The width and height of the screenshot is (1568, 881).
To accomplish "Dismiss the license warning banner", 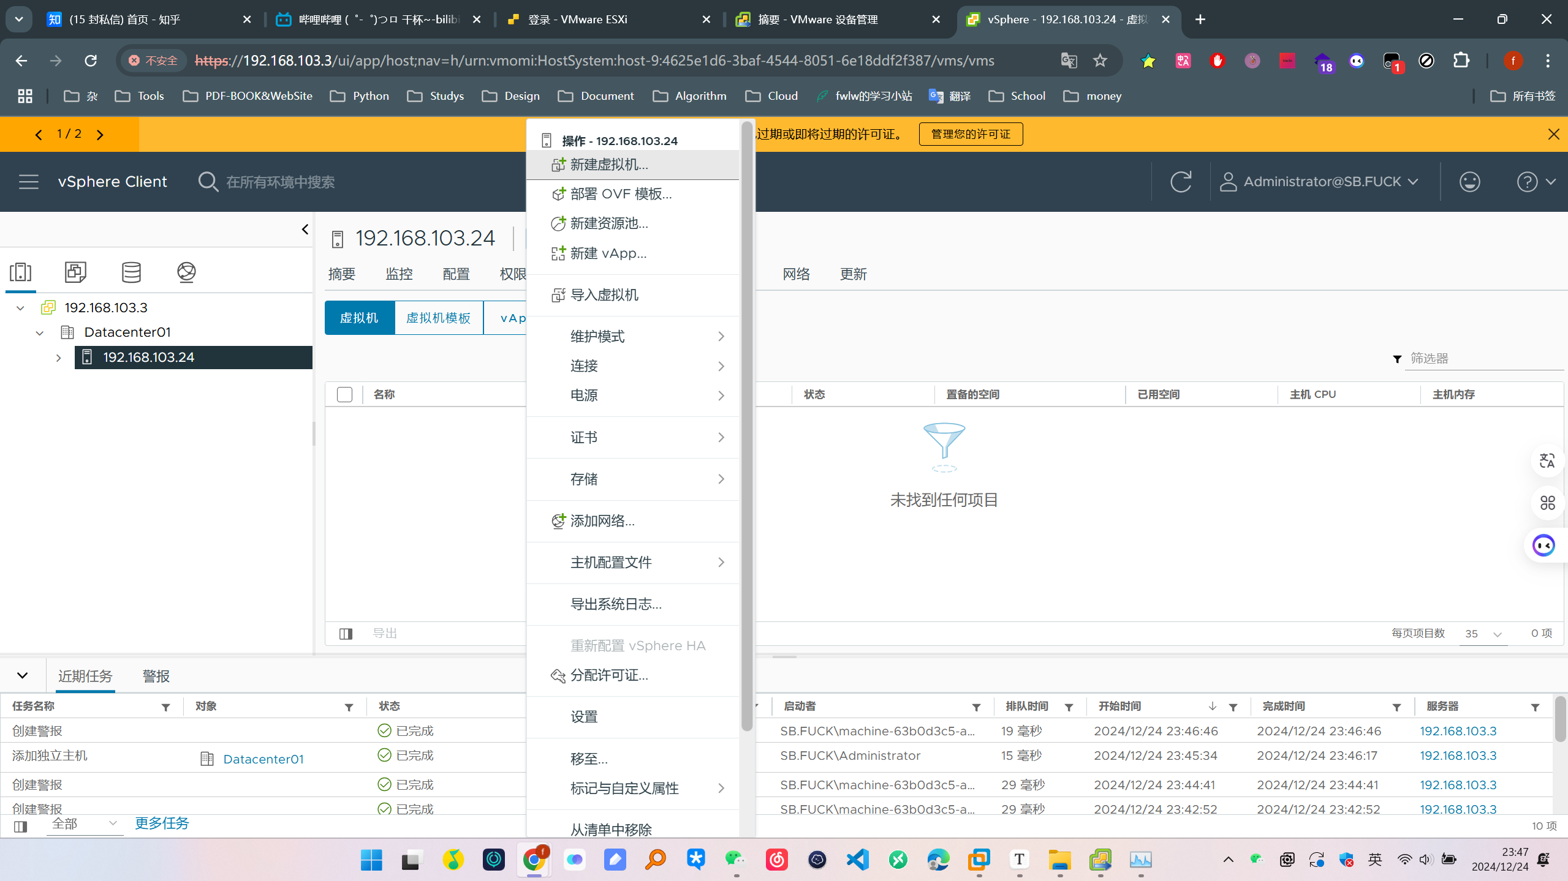I will (x=1553, y=134).
